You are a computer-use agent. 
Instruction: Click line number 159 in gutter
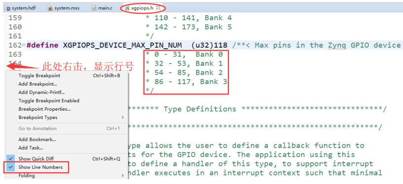[15, 18]
